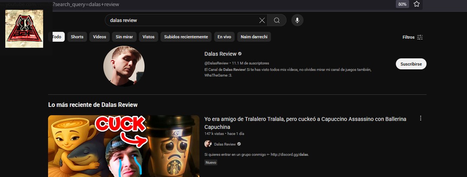The height and width of the screenshot is (177, 467).
Task: Open the CUCK video thumbnail
Action: [x=124, y=146]
